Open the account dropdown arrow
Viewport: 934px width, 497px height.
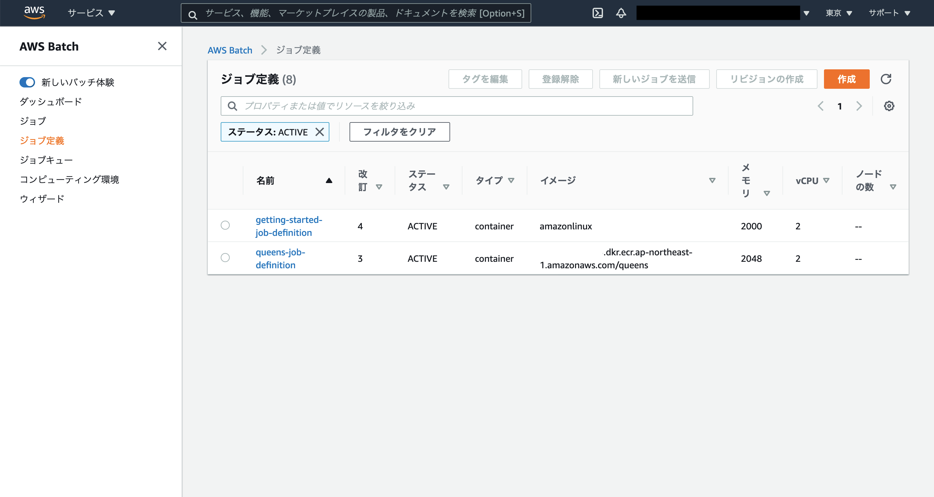806,13
